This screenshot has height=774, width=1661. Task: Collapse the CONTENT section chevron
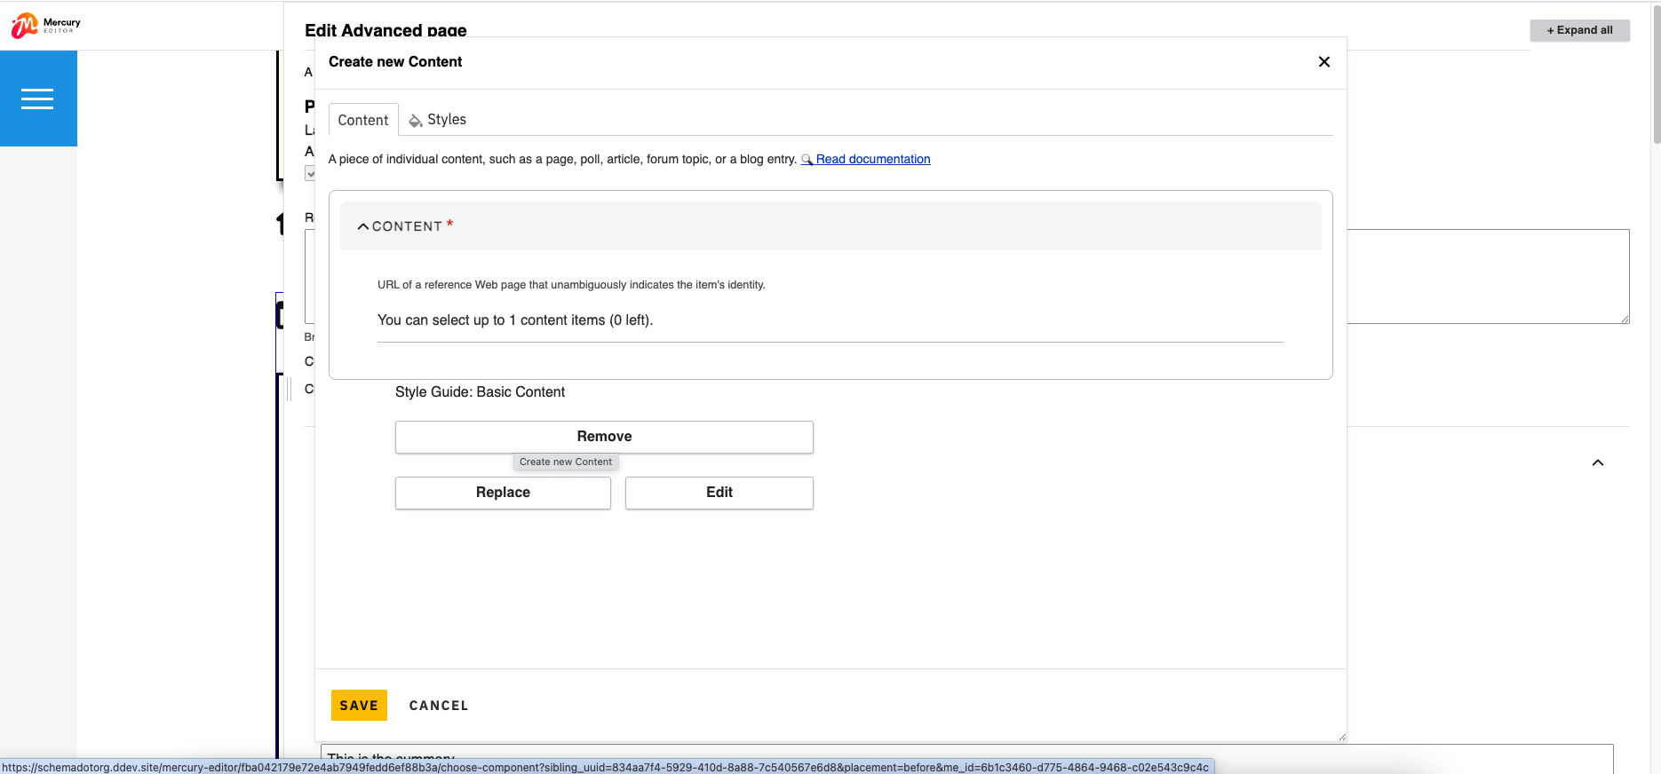tap(363, 226)
